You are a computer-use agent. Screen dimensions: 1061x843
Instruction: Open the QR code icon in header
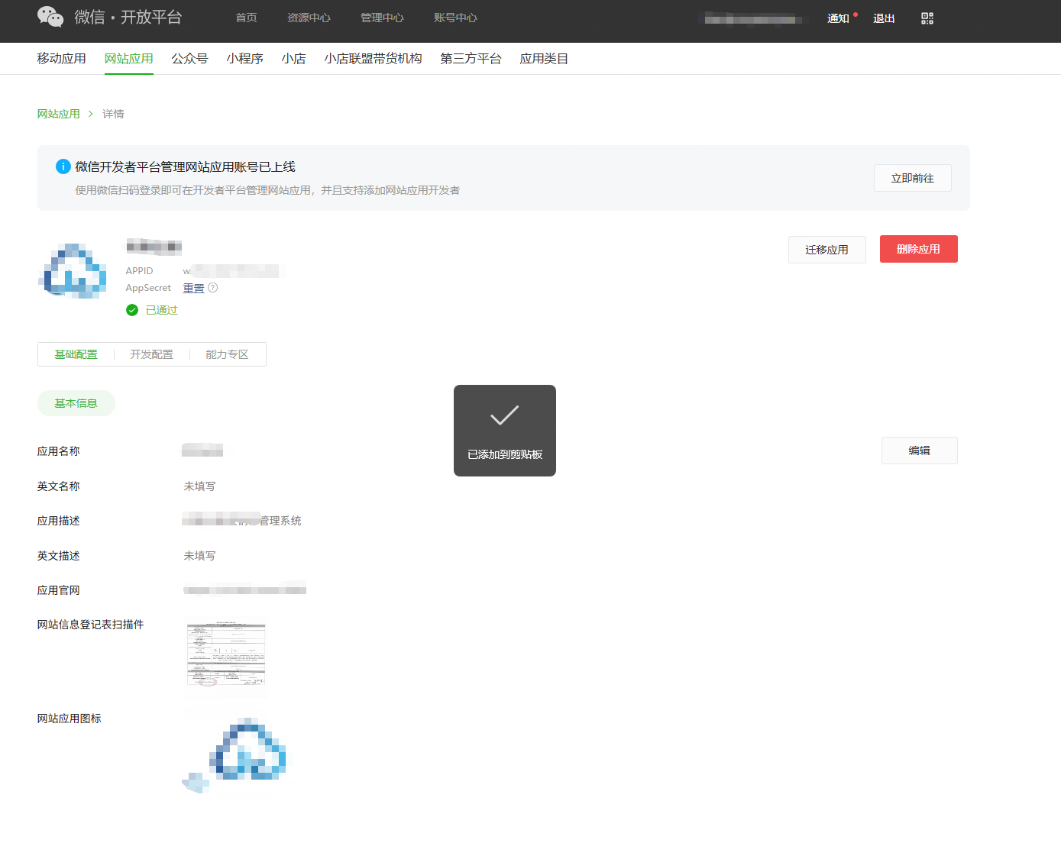(927, 18)
